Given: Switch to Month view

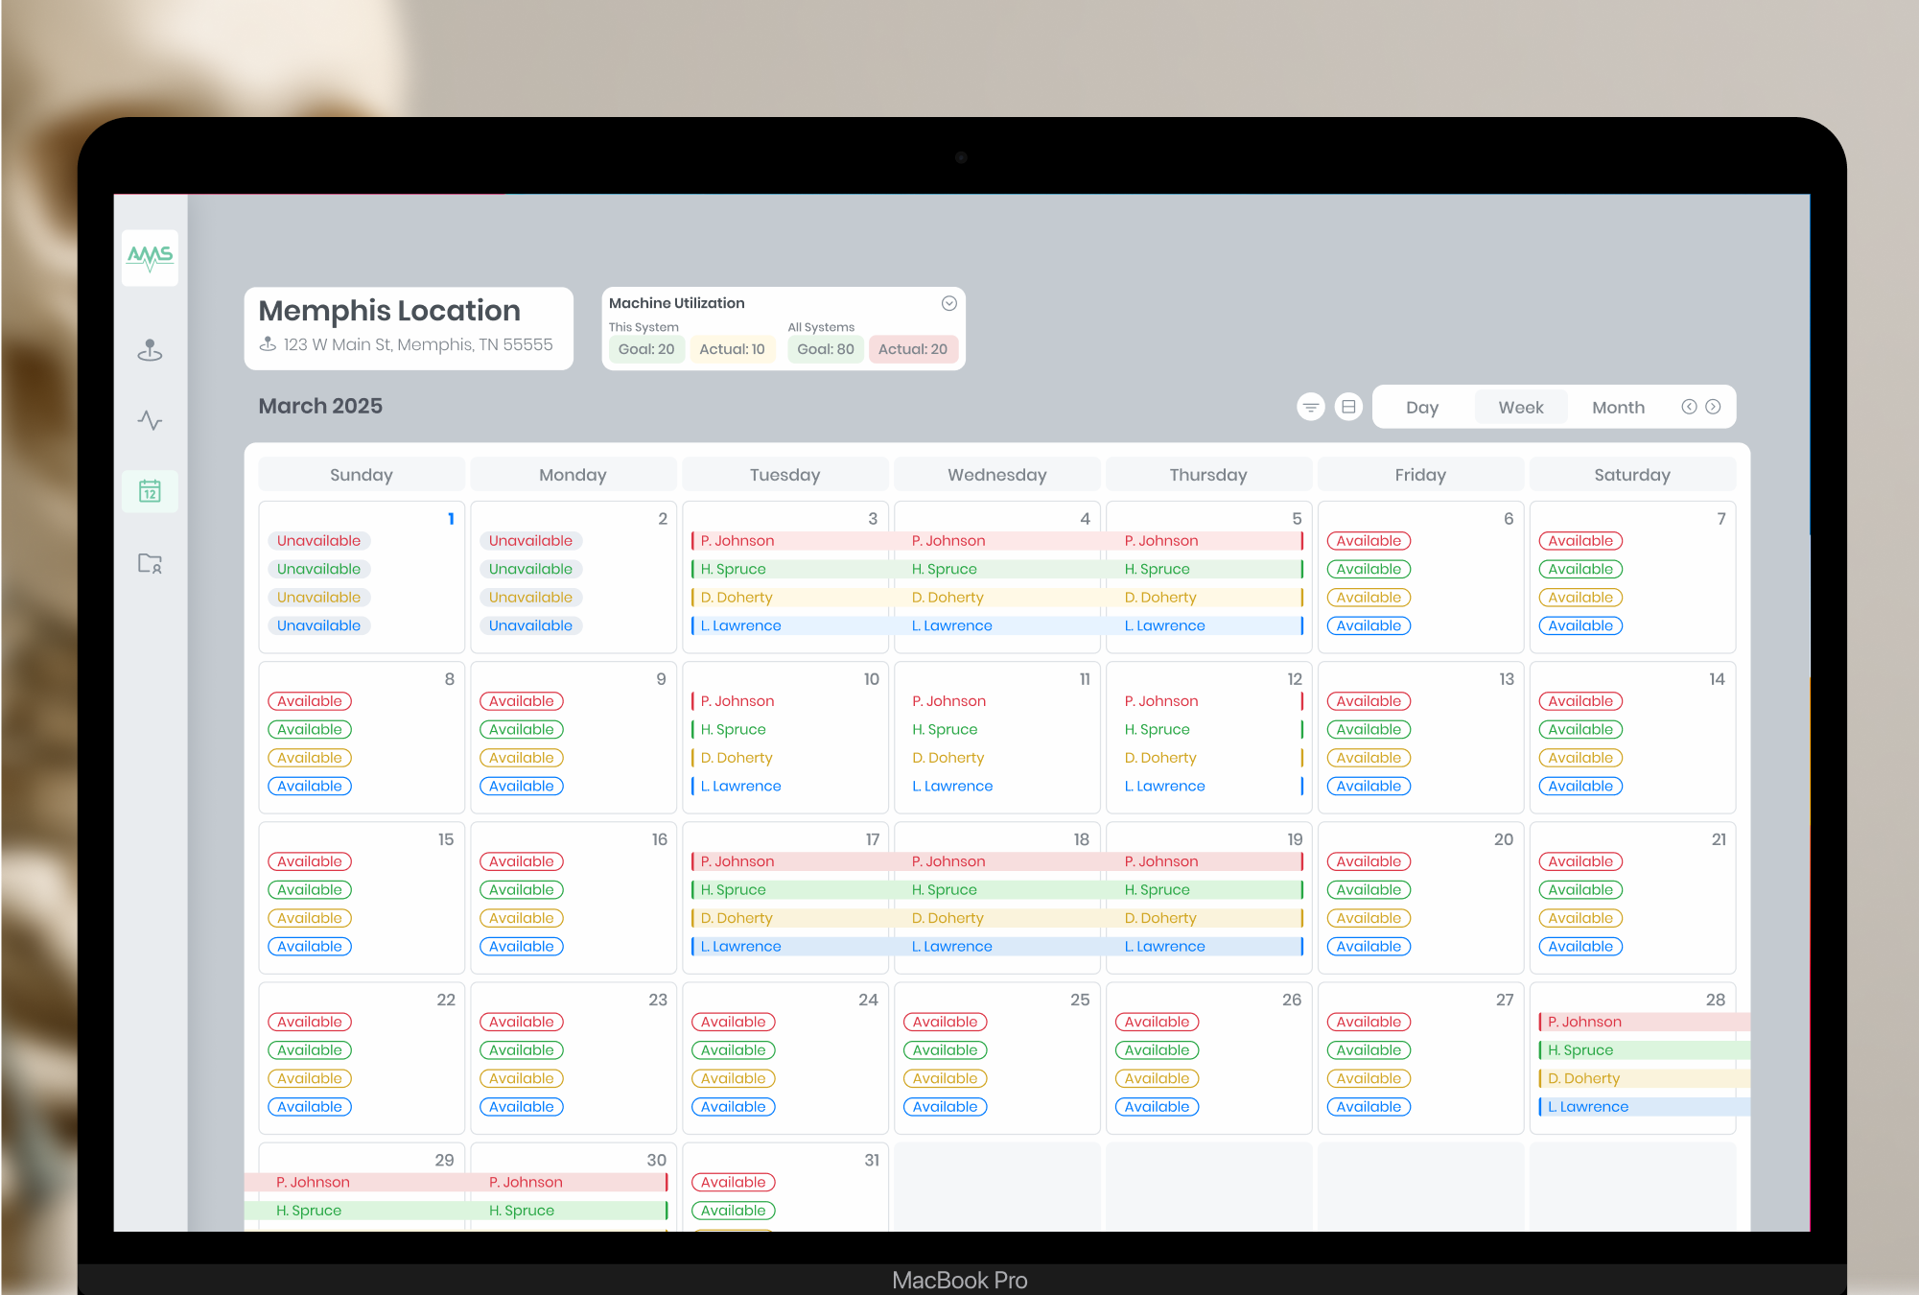Looking at the screenshot, I should 1618,408.
